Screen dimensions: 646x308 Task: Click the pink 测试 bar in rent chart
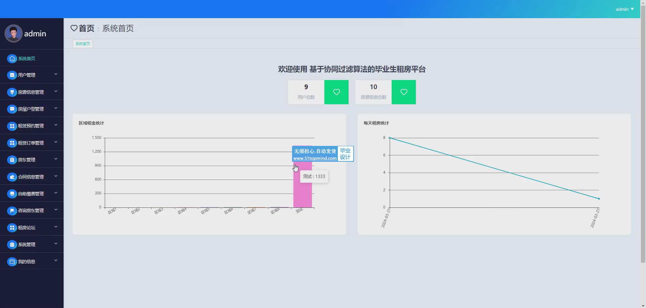pos(302,192)
